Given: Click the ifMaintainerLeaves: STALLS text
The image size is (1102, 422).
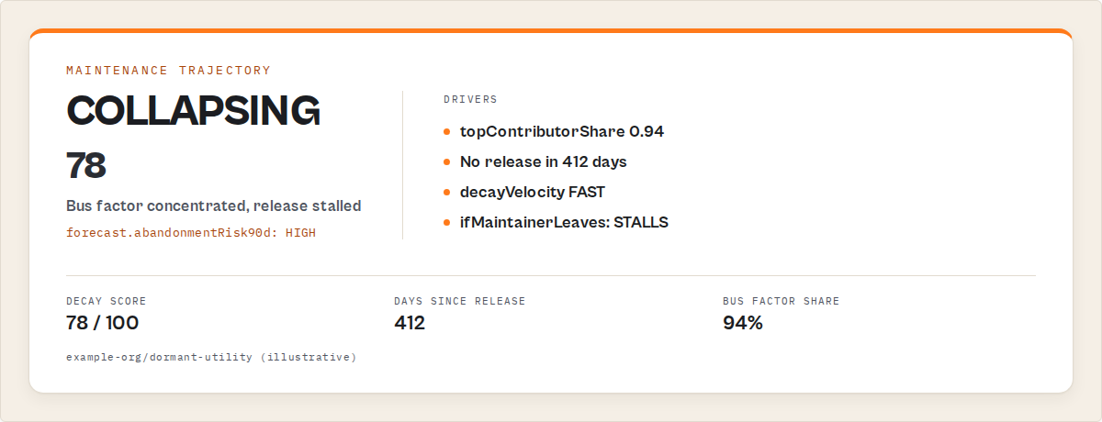Looking at the screenshot, I should click(x=564, y=222).
